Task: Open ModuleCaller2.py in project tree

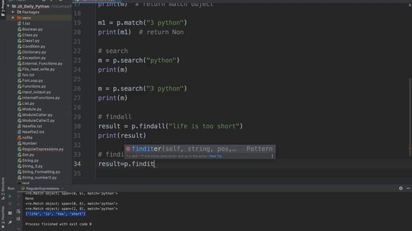Action: (x=36, y=121)
